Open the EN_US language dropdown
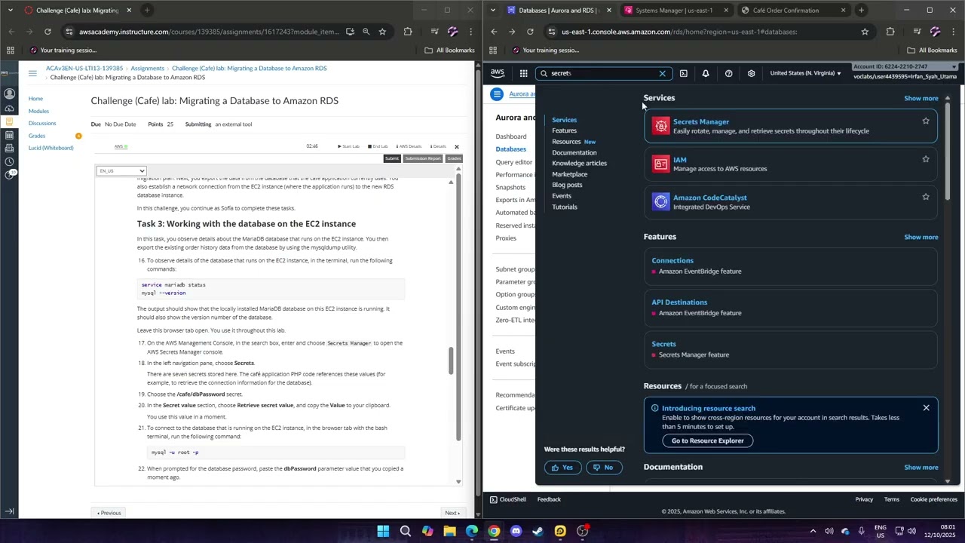965x543 pixels. click(121, 171)
